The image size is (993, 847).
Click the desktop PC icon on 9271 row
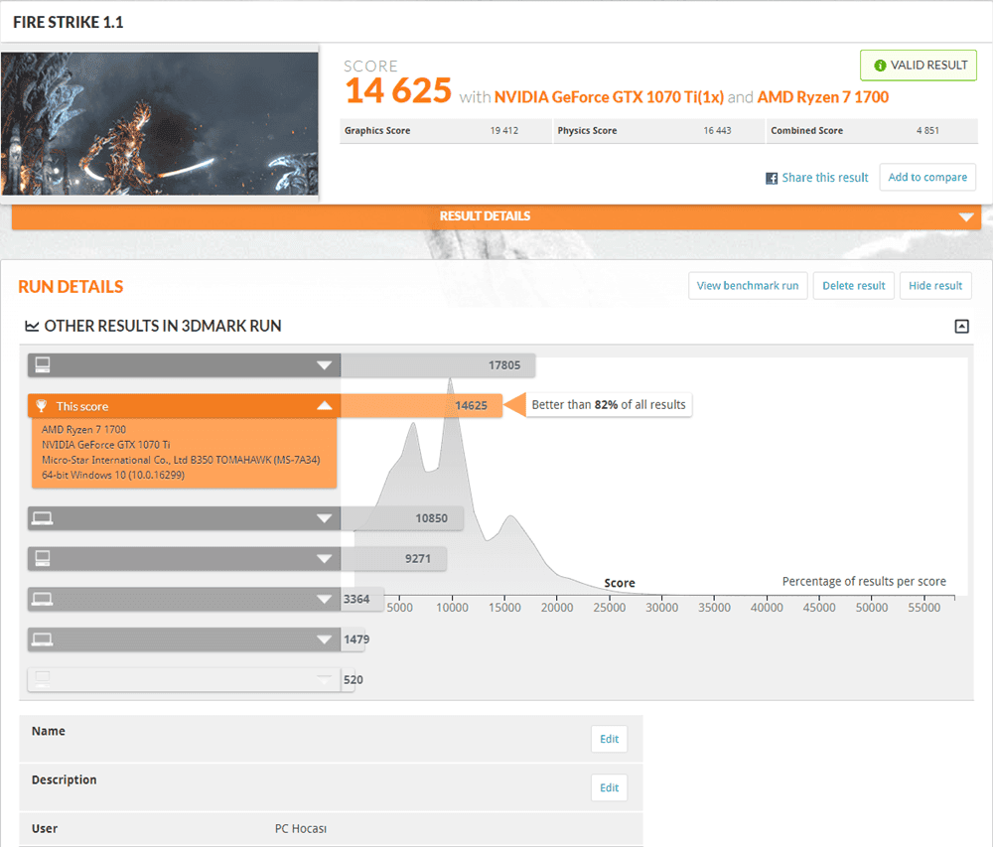pos(41,558)
